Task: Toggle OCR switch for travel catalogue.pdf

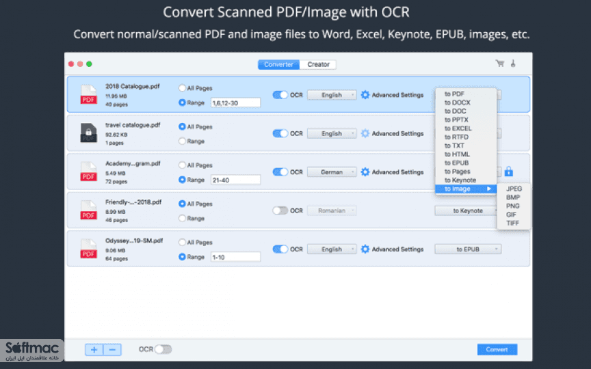Action: [x=280, y=133]
